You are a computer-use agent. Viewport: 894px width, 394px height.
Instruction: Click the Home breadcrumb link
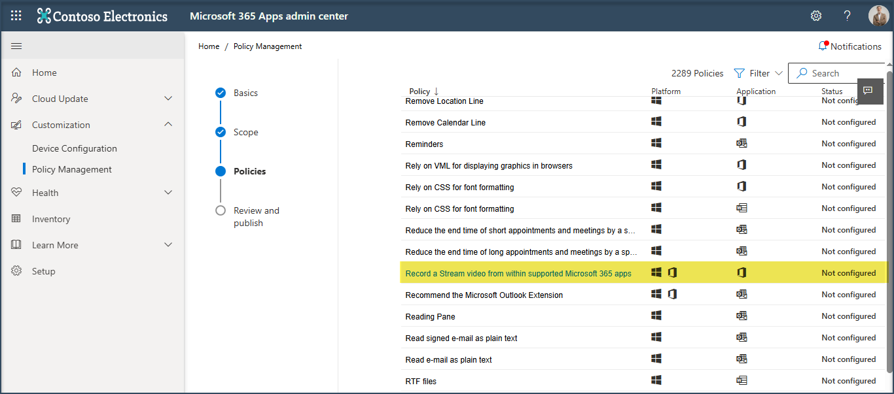209,46
